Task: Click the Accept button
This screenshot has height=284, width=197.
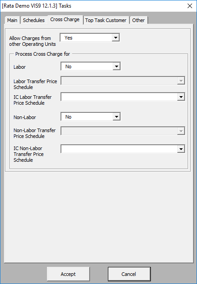Action: tap(69, 274)
